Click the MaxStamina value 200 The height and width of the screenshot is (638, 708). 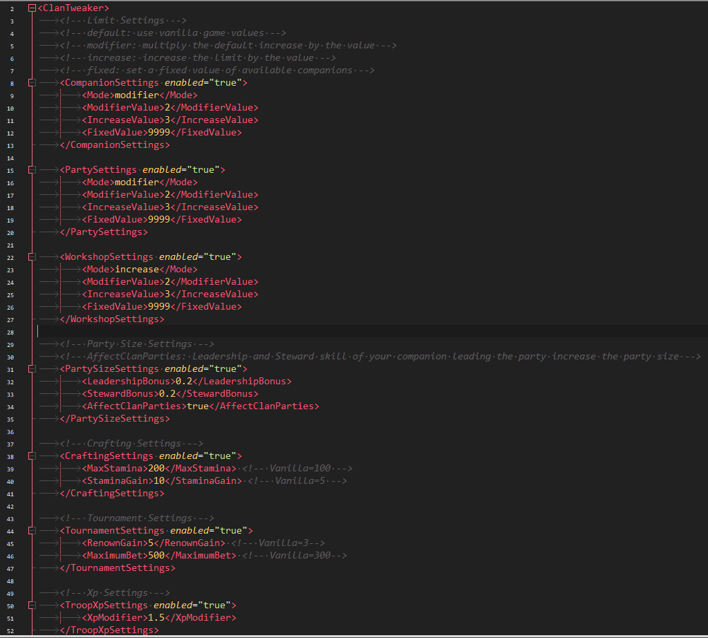point(156,469)
